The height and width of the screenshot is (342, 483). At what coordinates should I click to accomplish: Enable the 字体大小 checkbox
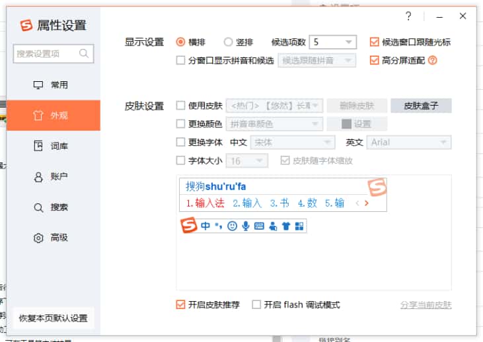(x=180, y=160)
